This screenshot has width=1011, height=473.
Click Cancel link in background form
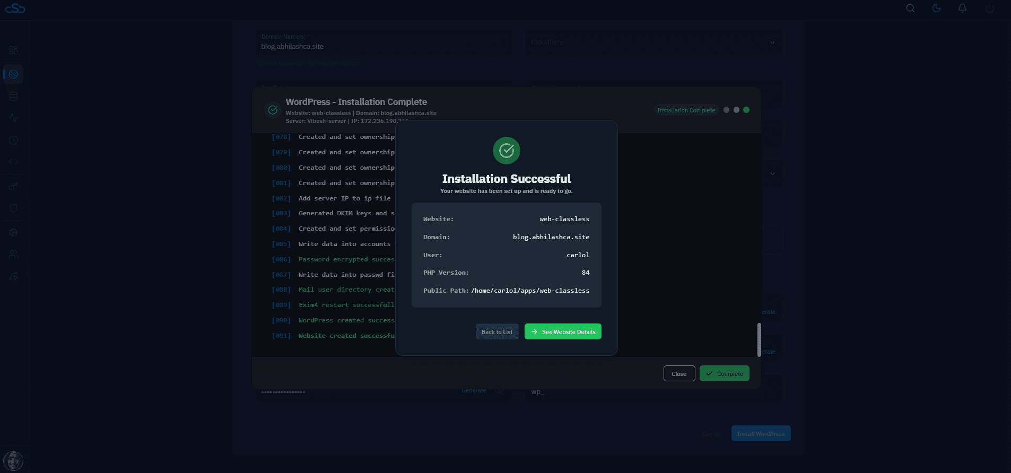click(x=711, y=434)
